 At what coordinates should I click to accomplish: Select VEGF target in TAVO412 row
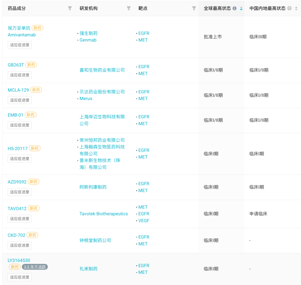(x=144, y=220)
